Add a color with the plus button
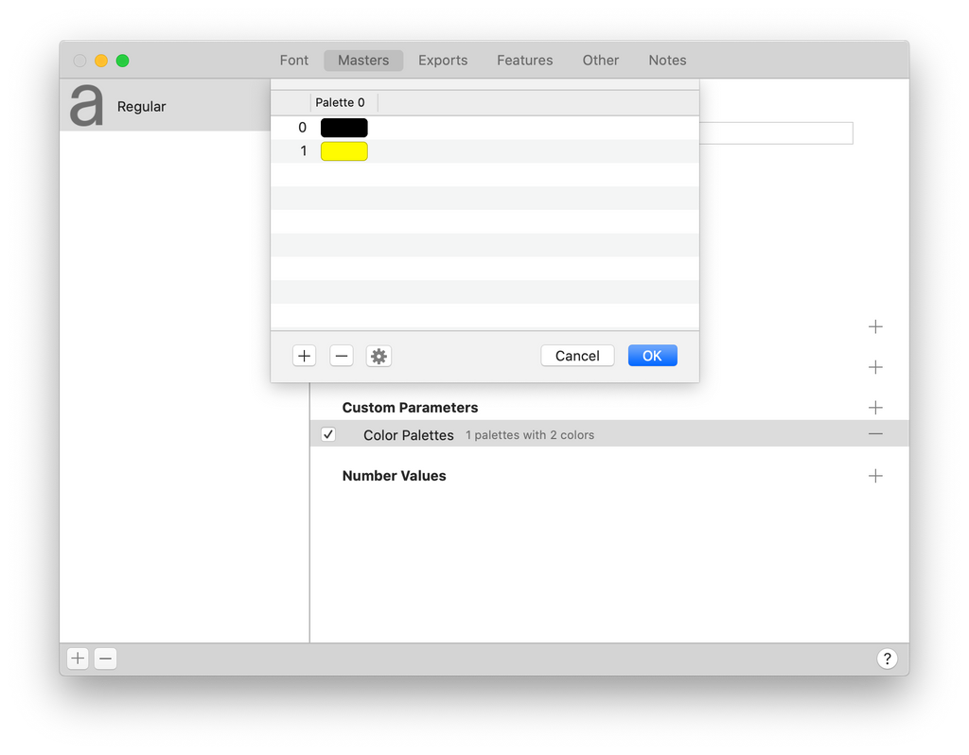 click(304, 355)
